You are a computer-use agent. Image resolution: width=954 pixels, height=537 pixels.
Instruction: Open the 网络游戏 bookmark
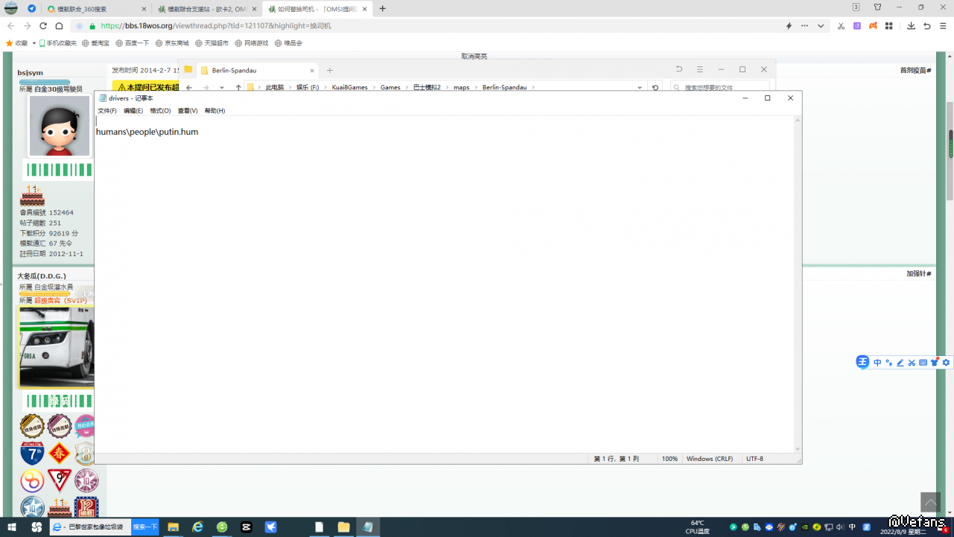coord(252,43)
